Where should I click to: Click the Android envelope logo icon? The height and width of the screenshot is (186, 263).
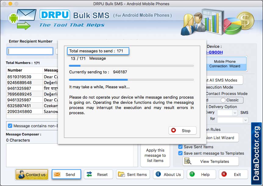click(22, 19)
